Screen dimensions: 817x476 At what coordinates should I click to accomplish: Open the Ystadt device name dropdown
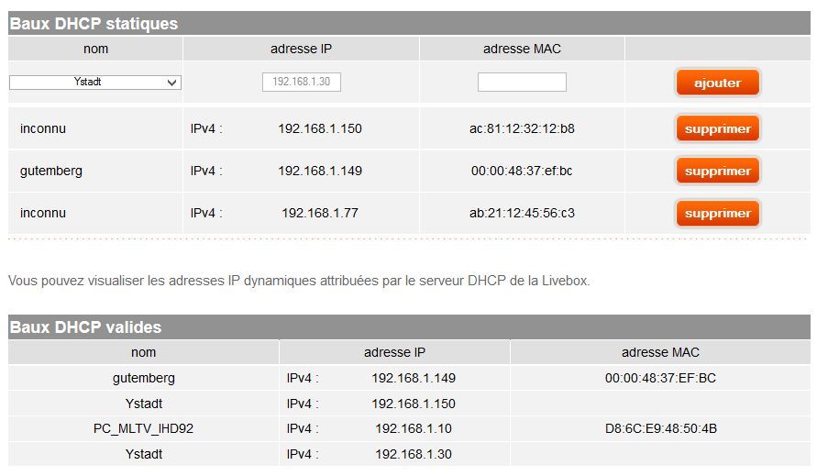(x=95, y=83)
